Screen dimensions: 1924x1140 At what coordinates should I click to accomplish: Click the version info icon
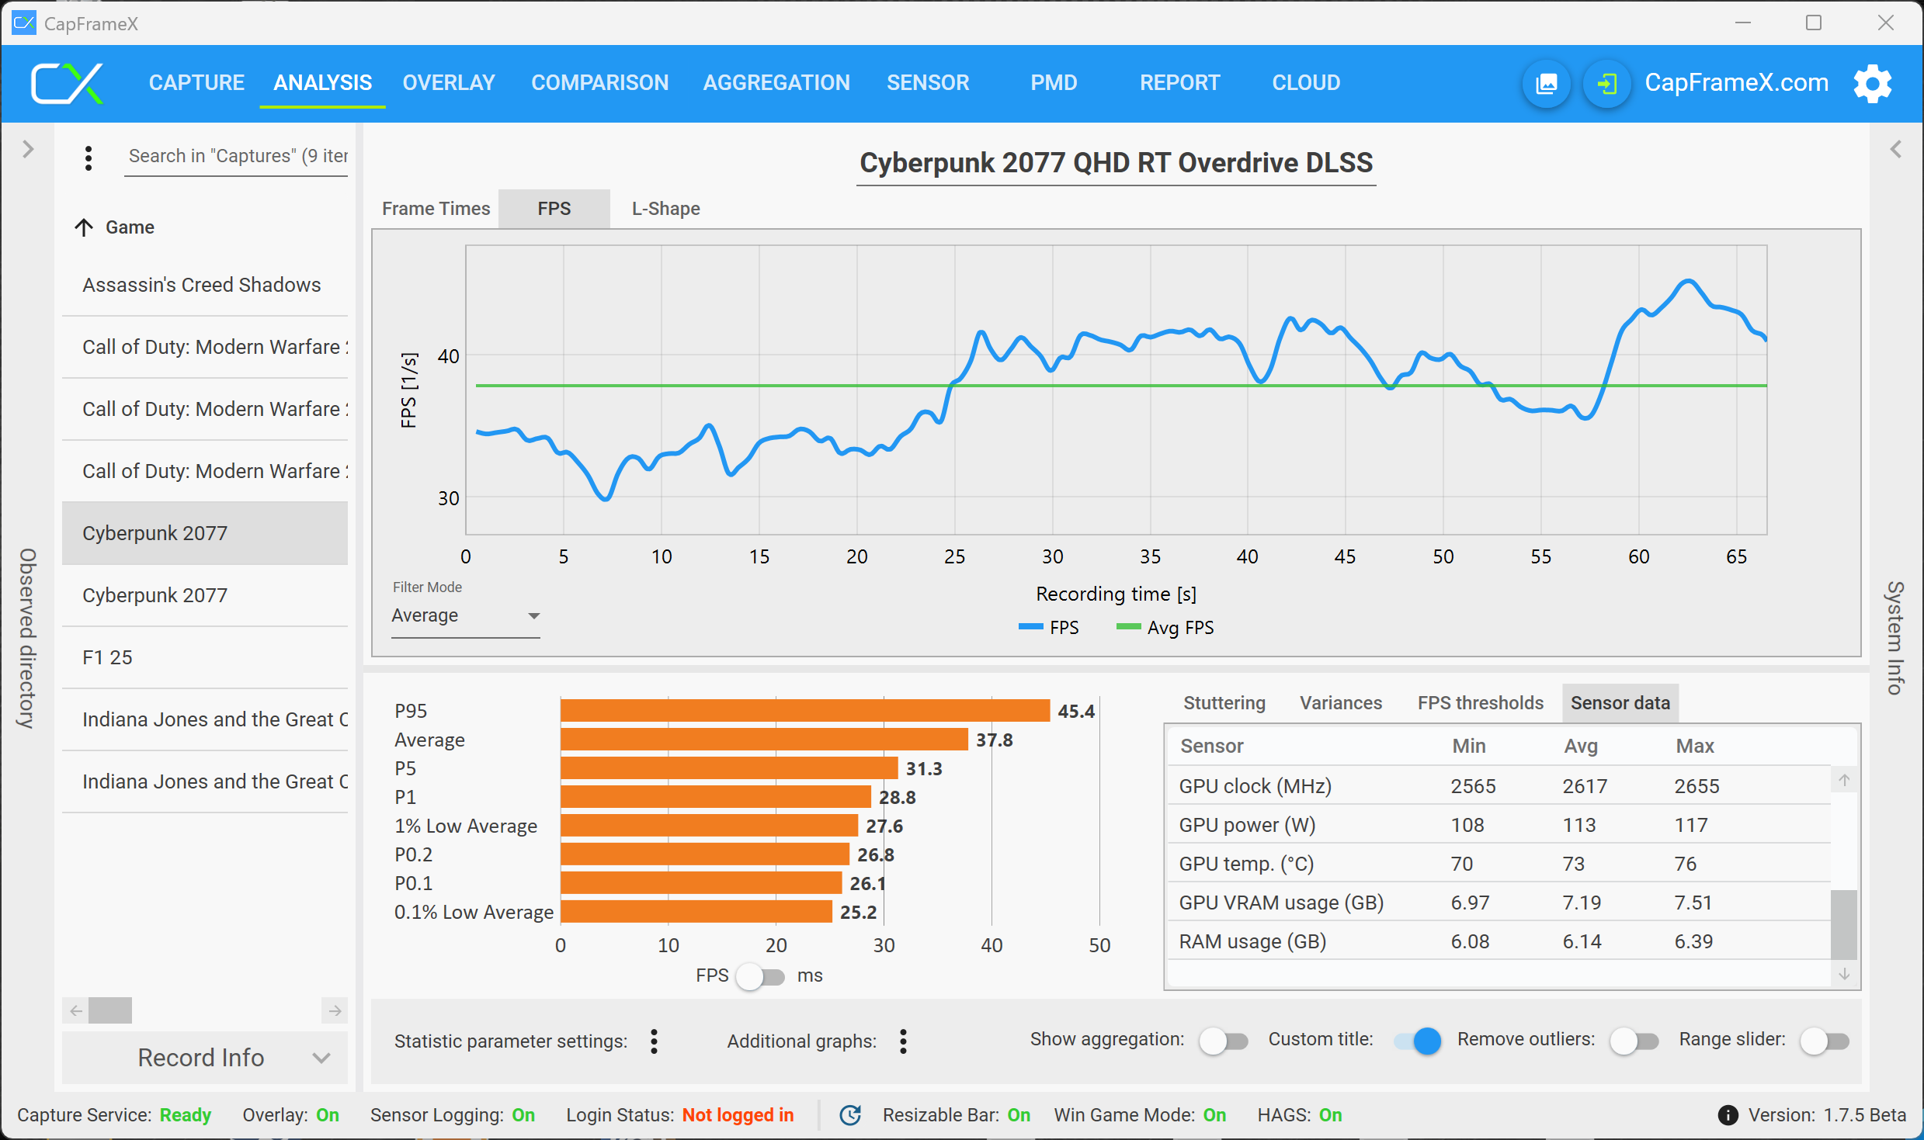1728,1115
